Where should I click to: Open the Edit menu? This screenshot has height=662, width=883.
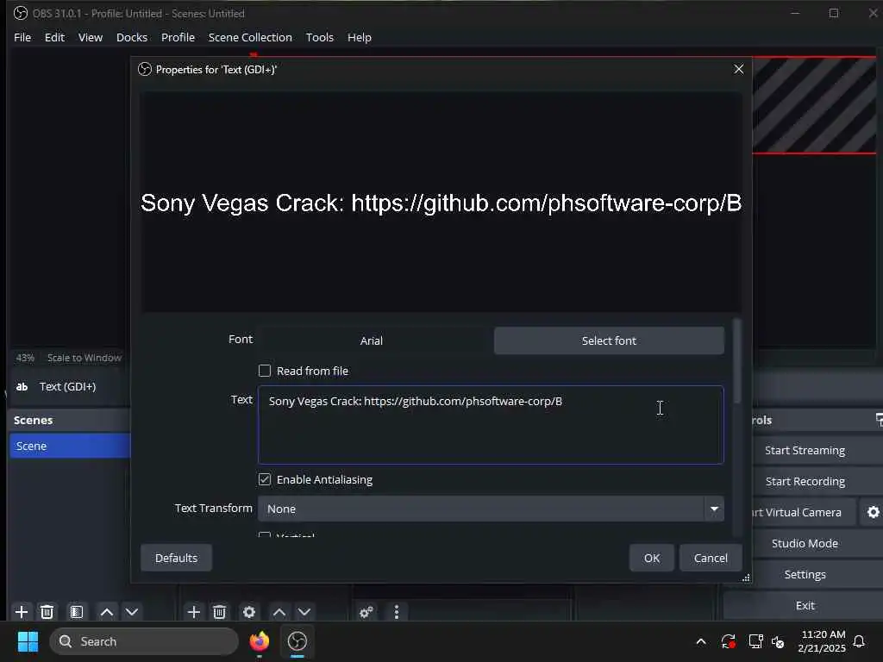(x=54, y=37)
